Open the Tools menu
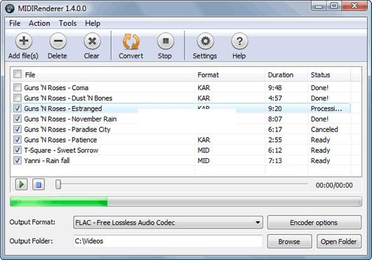Screen dimensions: 372x260 (x=67, y=23)
